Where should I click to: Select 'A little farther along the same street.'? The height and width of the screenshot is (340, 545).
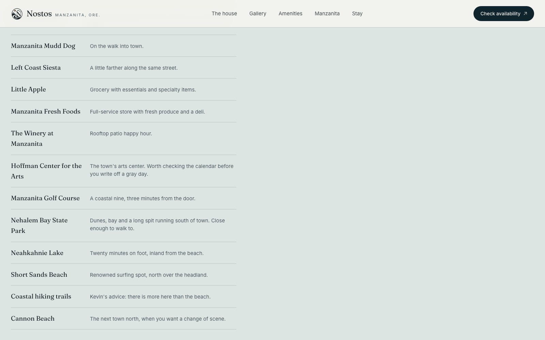(134, 68)
